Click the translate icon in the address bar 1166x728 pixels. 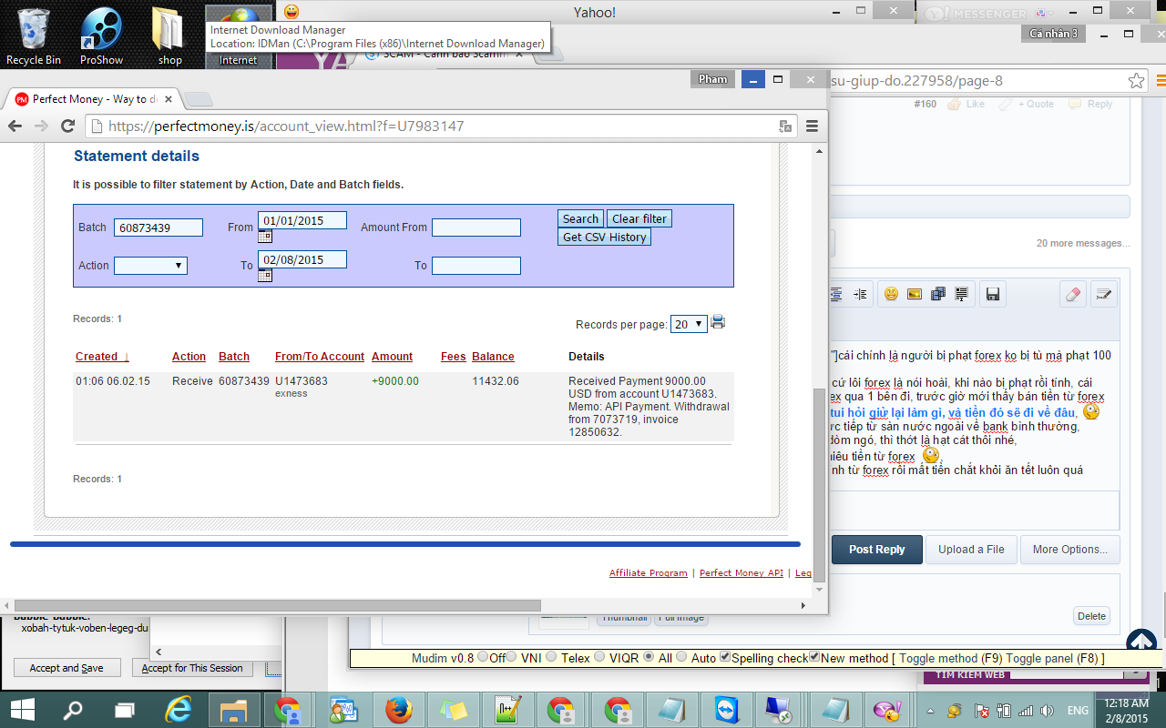[x=785, y=126]
